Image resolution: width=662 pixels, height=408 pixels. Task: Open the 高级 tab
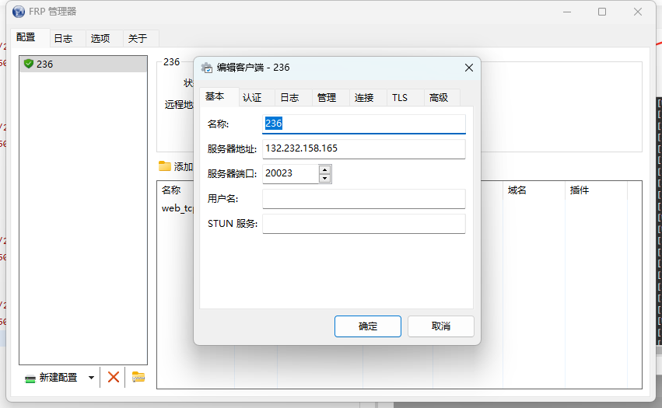(439, 97)
